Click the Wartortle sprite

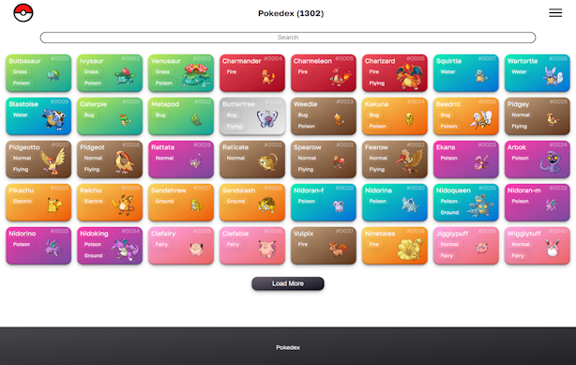click(553, 76)
